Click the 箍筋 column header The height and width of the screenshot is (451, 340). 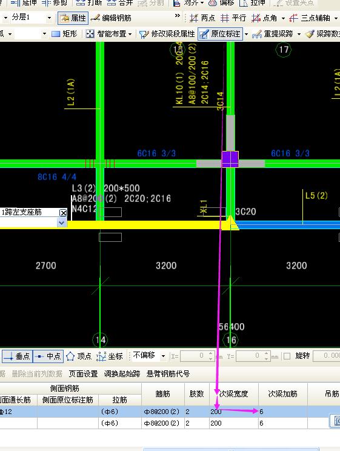pyautogui.click(x=163, y=394)
